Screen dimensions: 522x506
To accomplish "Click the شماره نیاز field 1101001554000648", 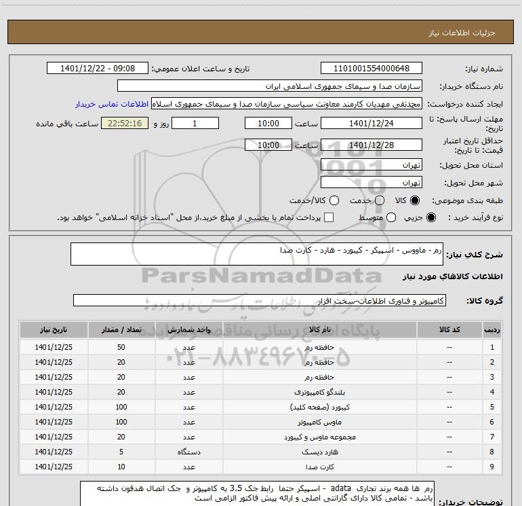I will tap(372, 69).
